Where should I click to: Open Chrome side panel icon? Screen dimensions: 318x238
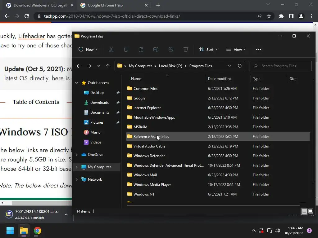click(x=291, y=16)
